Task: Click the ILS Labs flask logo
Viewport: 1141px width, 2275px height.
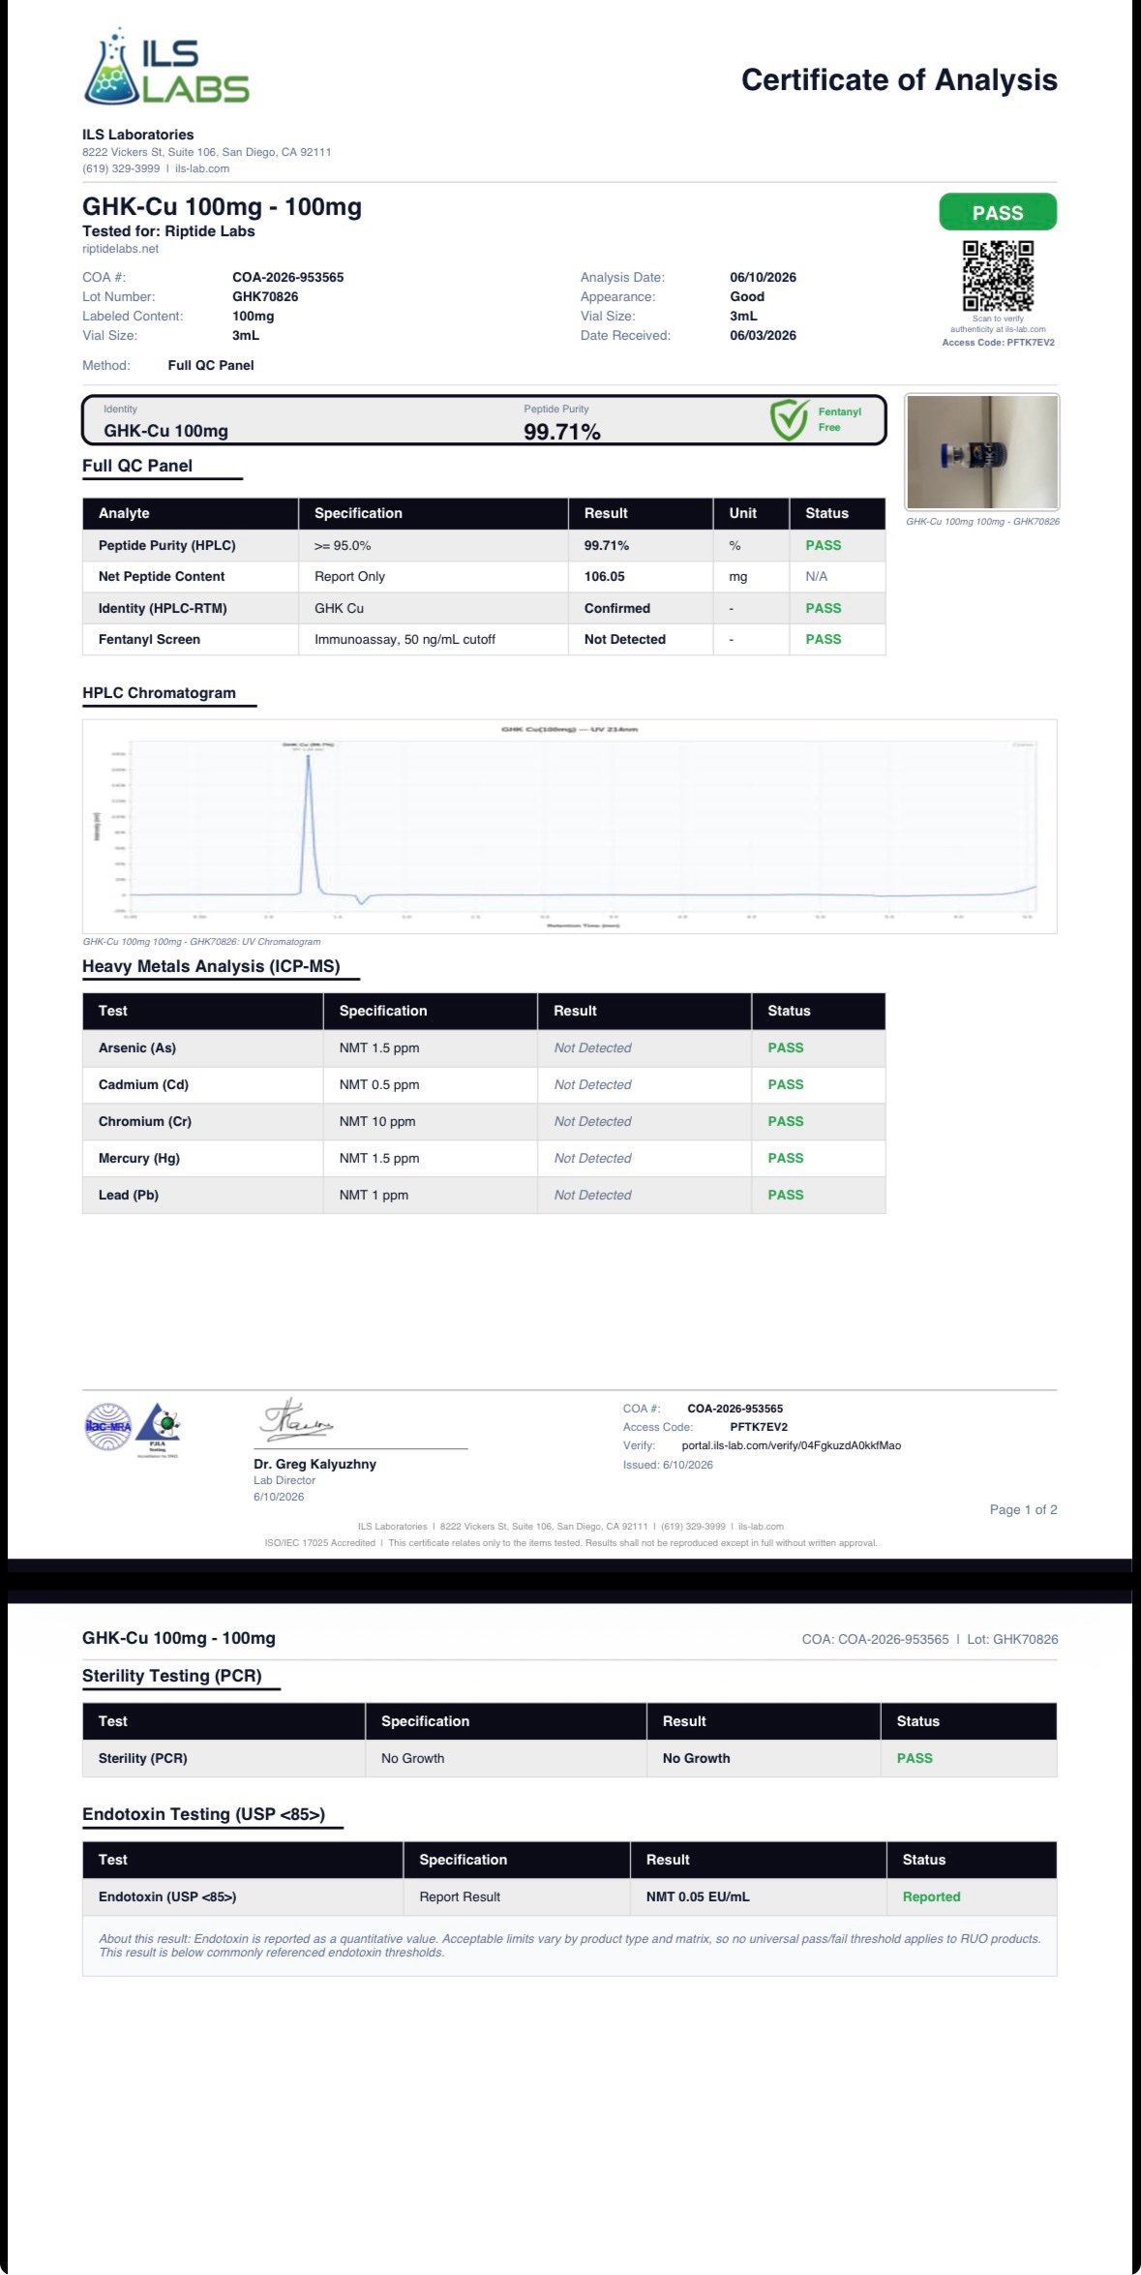Action: tap(166, 68)
